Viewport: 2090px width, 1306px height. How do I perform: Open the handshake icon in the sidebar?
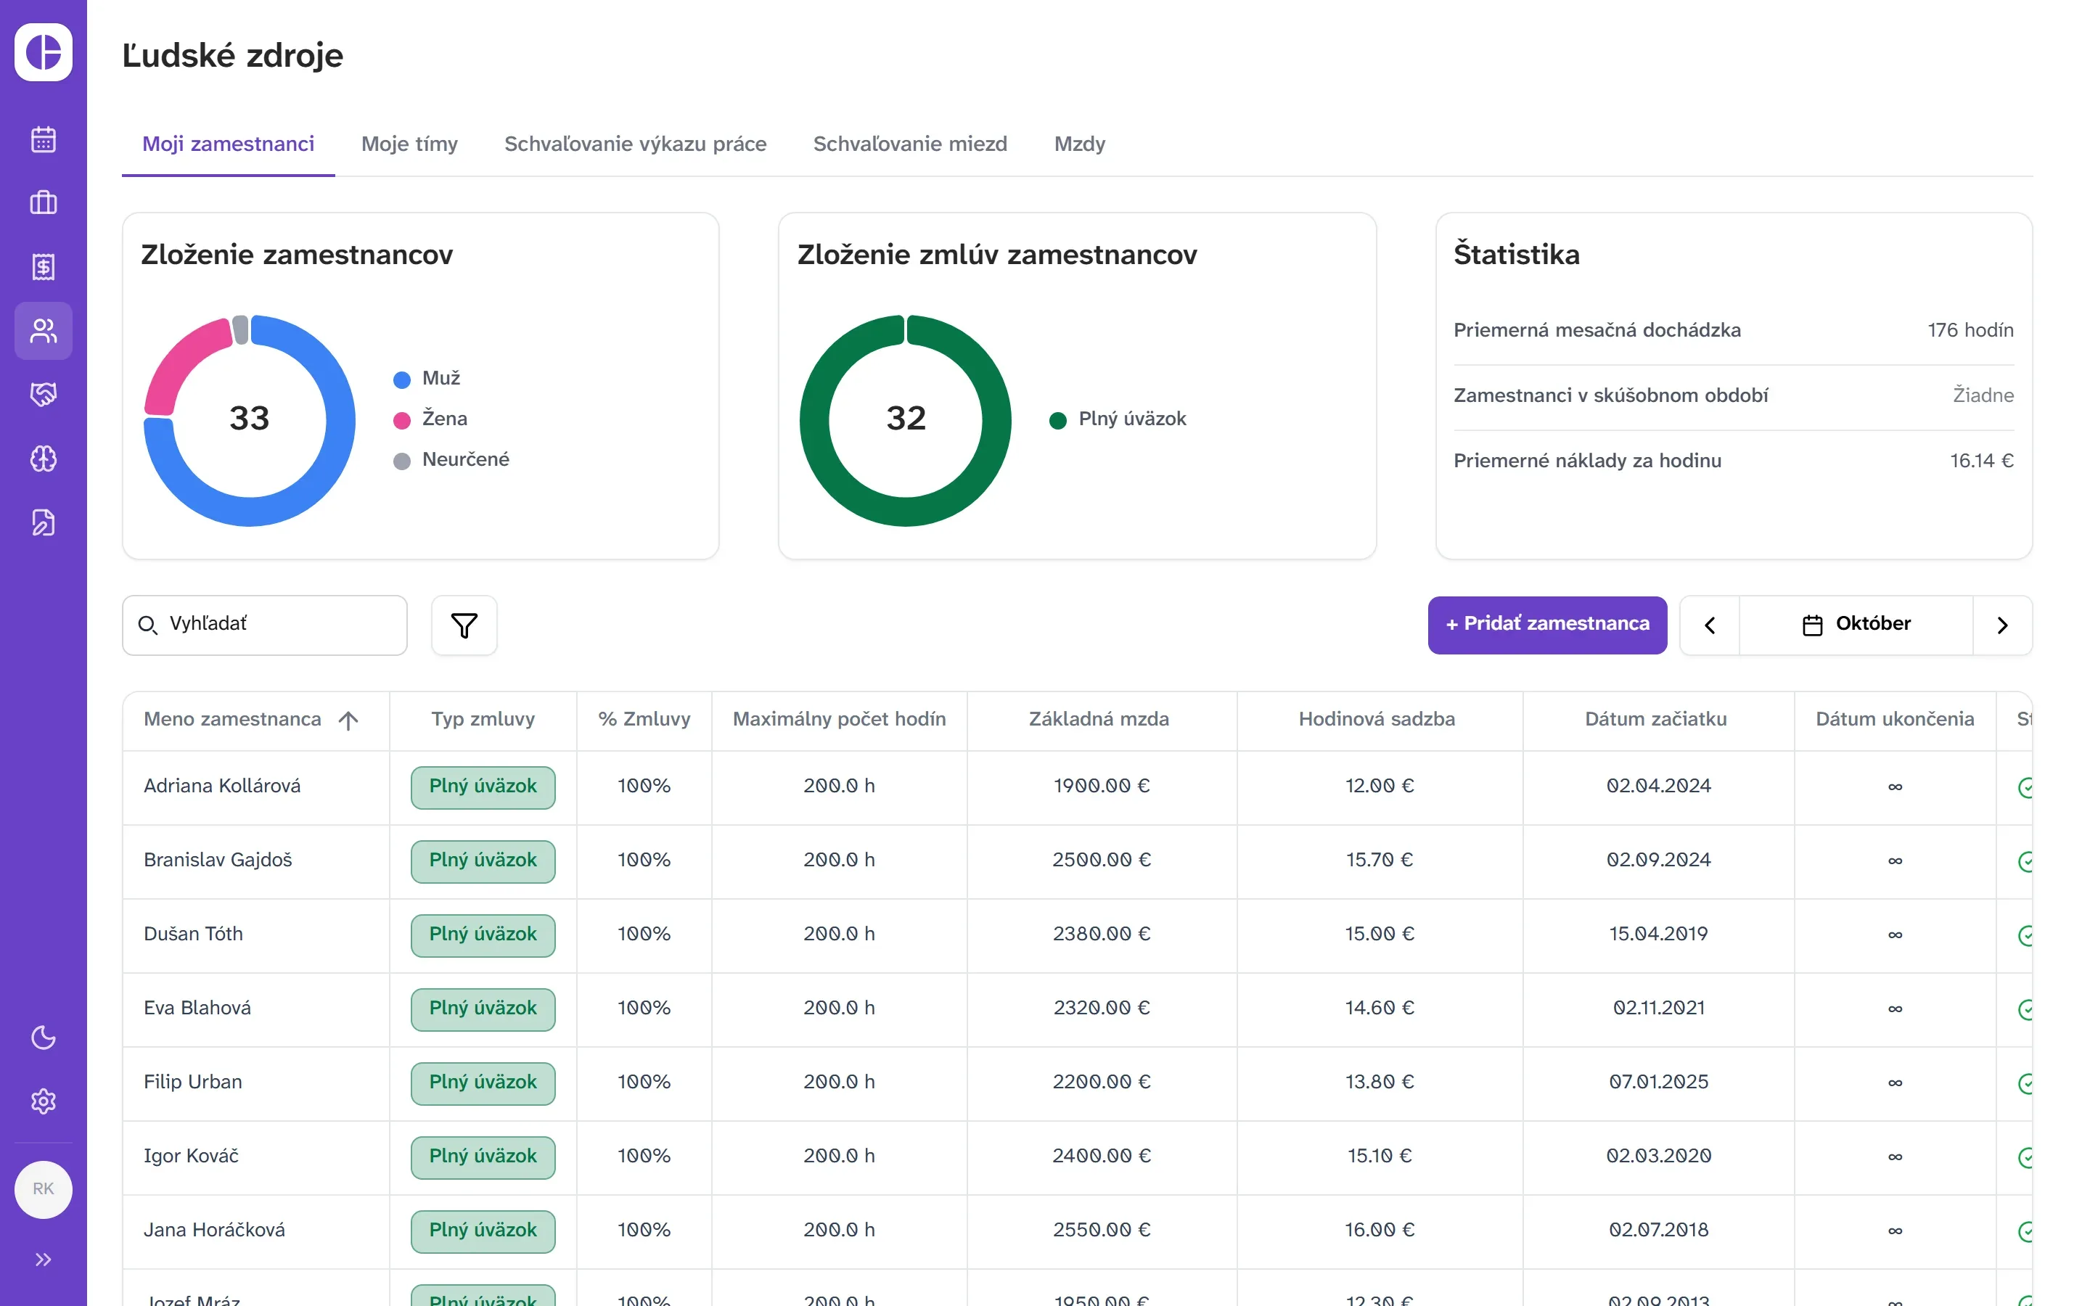(44, 395)
